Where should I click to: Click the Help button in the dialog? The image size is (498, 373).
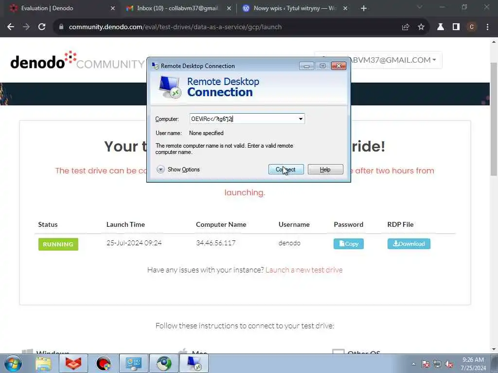coord(325,170)
